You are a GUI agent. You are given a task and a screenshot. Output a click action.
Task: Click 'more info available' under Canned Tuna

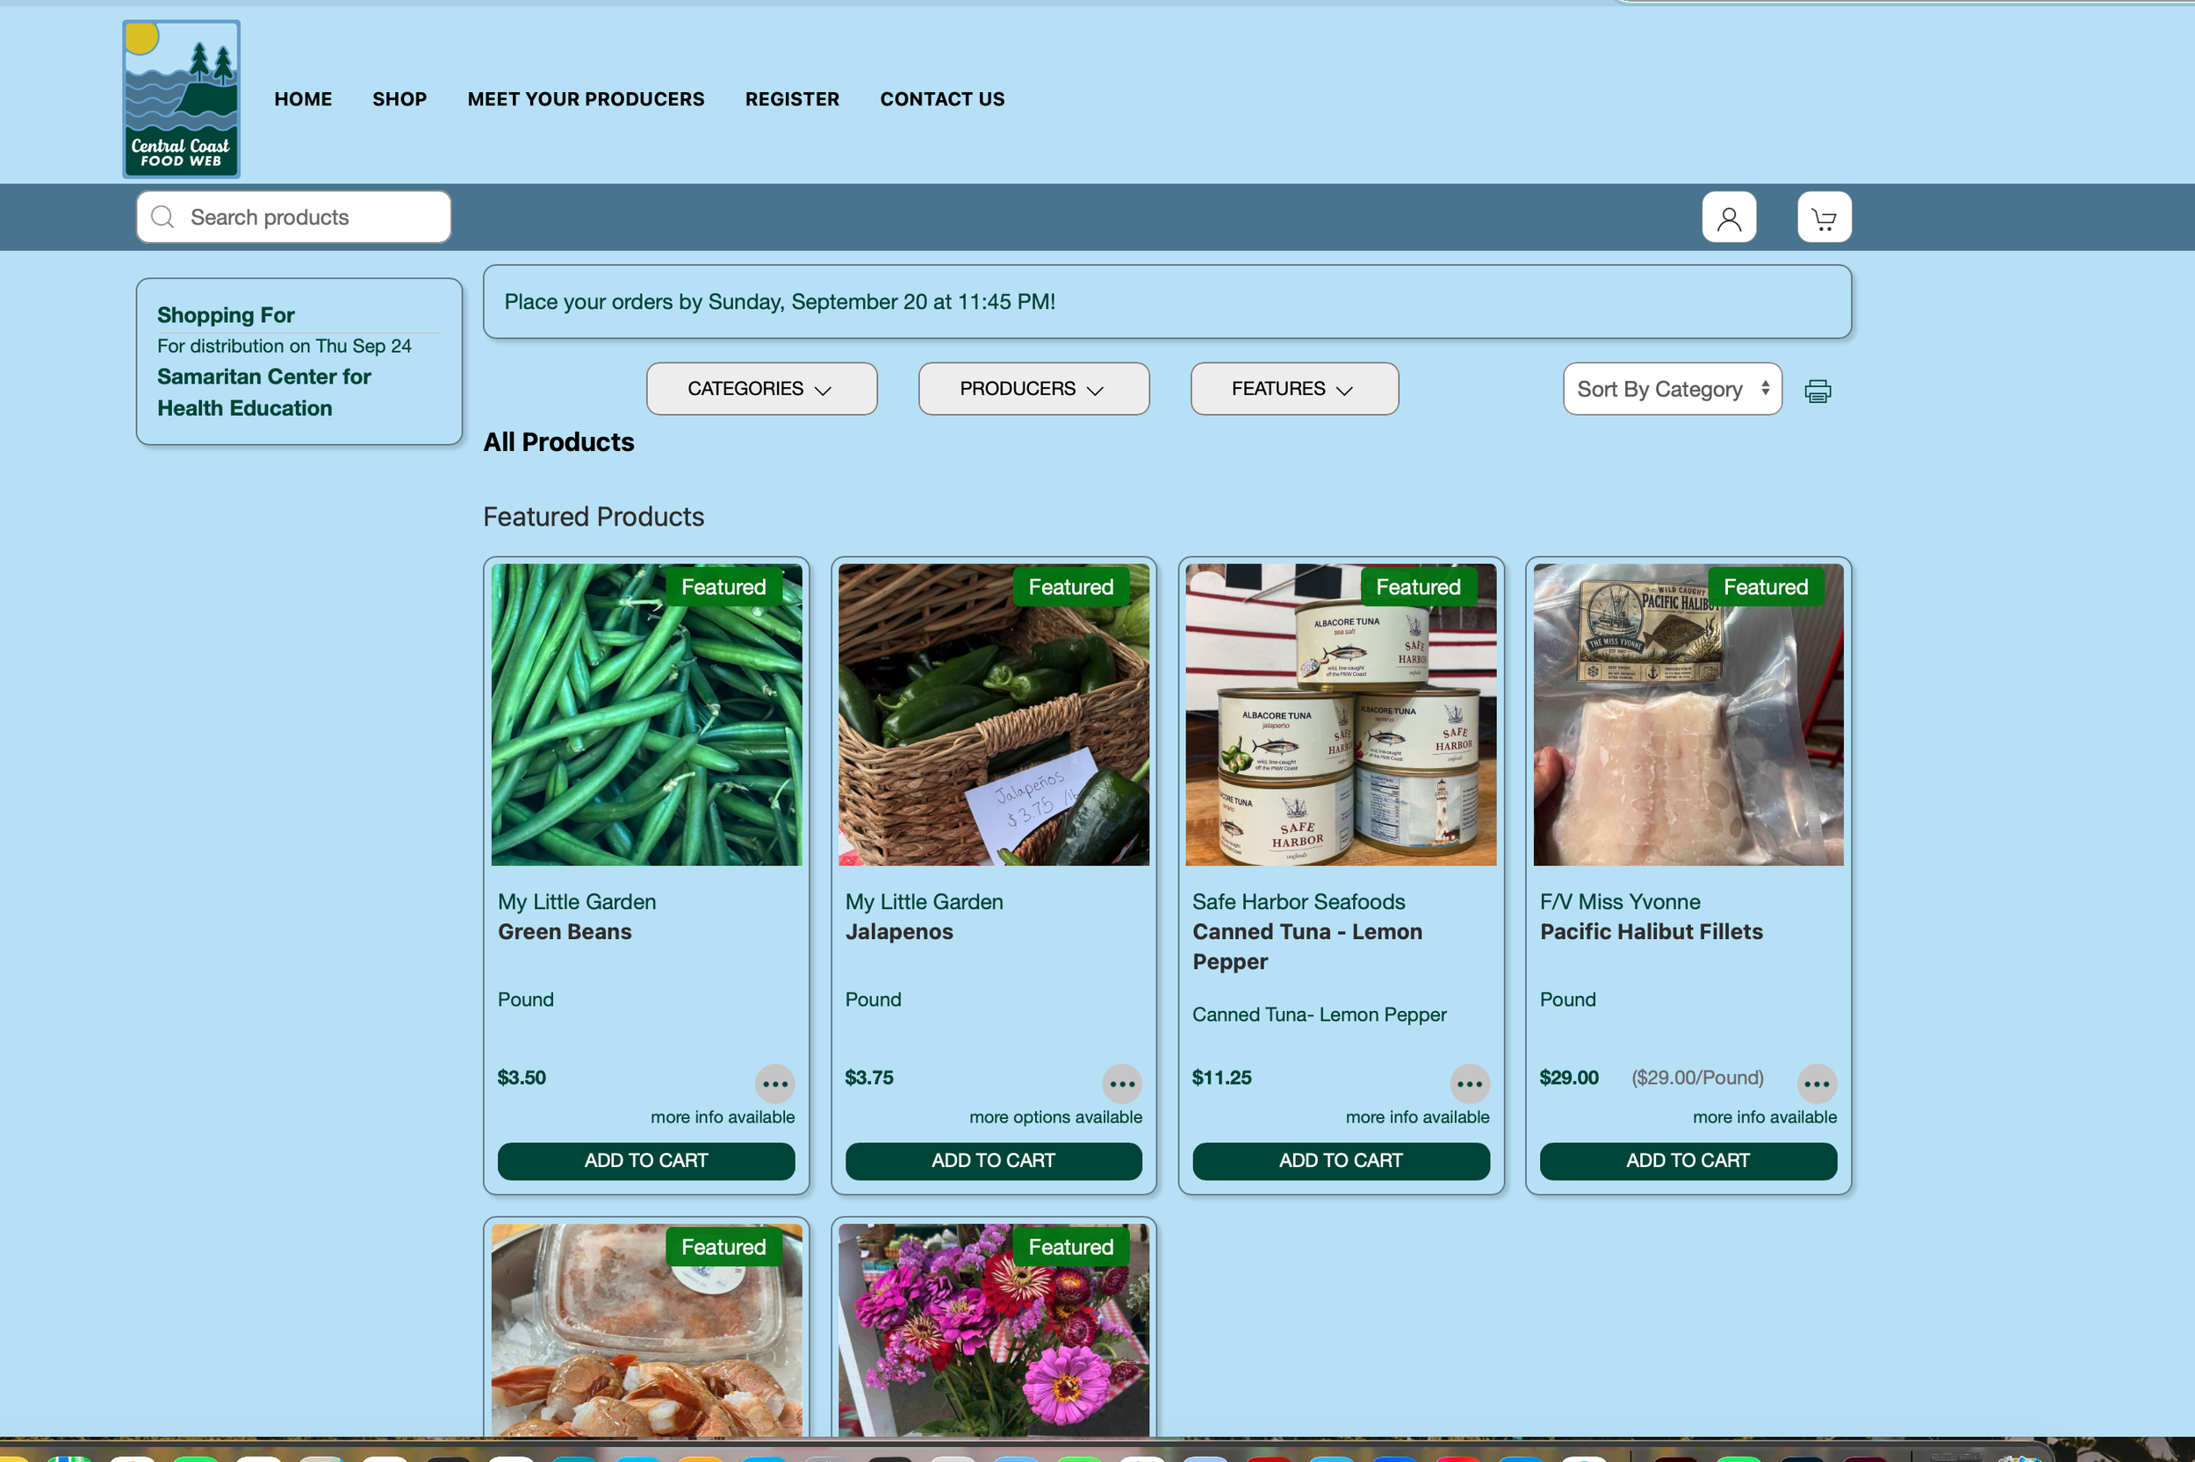click(x=1417, y=1117)
